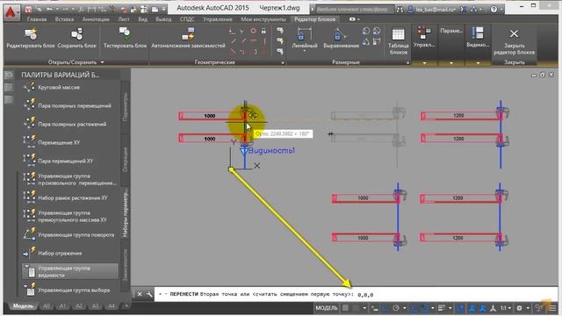
Task: Switch to the Модель layout tab
Action: click(24, 306)
